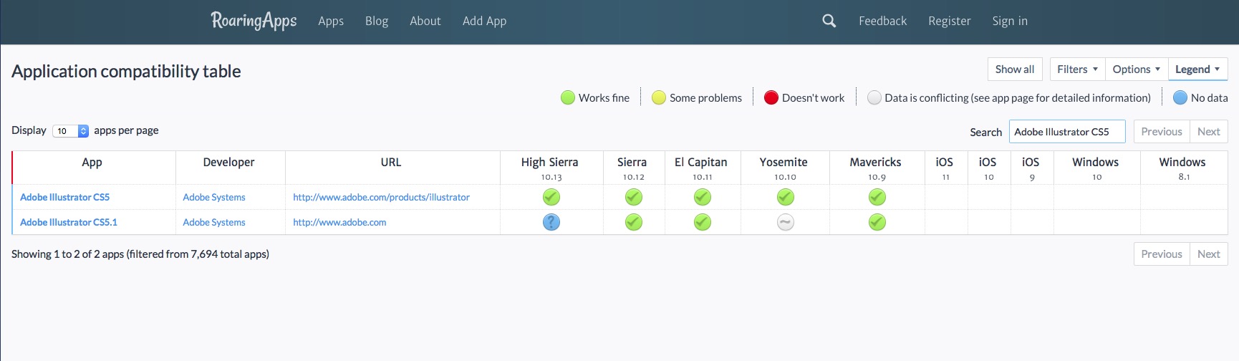This screenshot has width=1239, height=361.
Task: Open the apps per page selector
Action: (x=70, y=131)
